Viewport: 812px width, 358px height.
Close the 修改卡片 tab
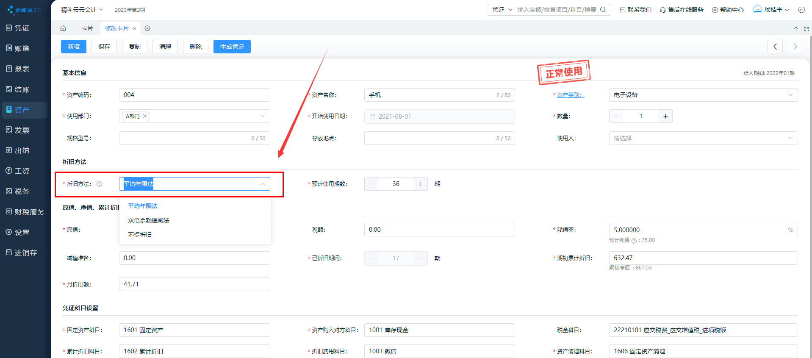tap(134, 29)
